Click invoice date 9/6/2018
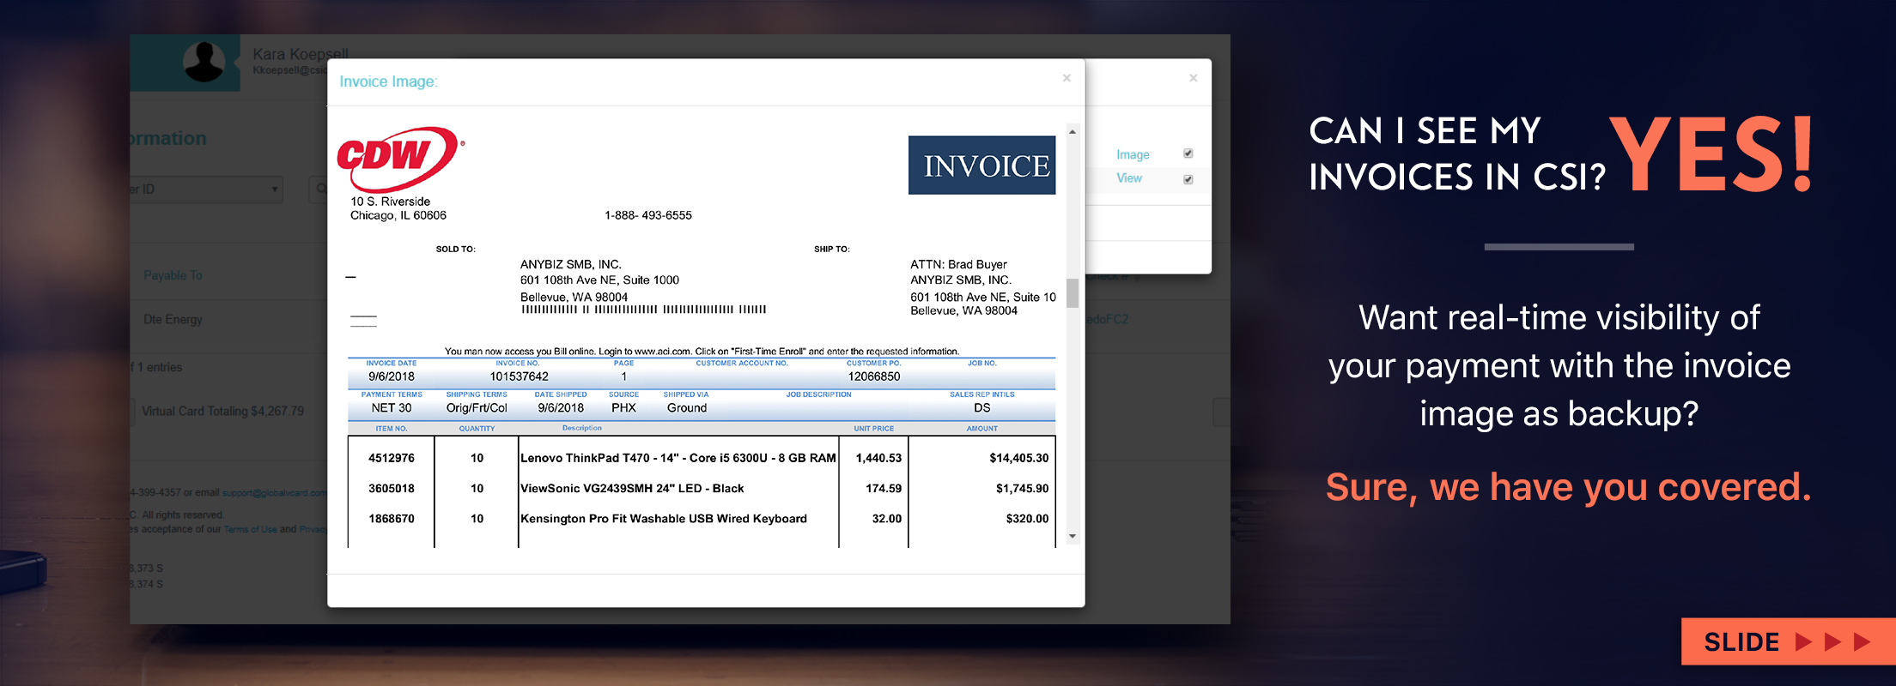This screenshot has width=1896, height=686. point(392,376)
